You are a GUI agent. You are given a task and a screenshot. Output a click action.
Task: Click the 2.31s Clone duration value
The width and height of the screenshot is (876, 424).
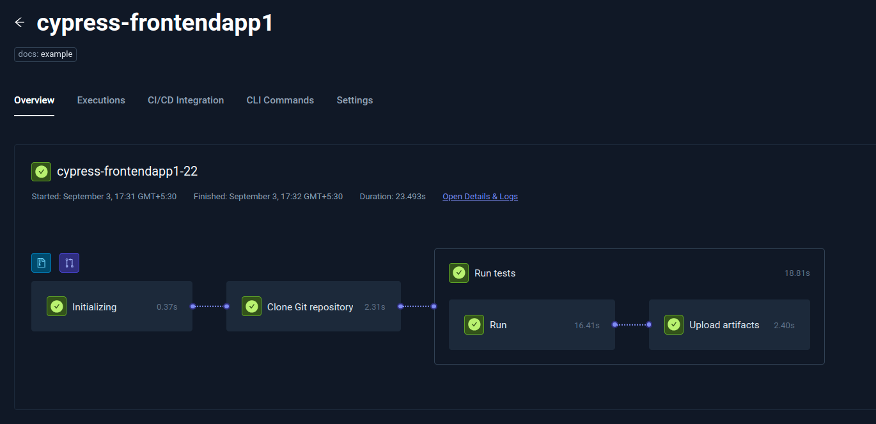pos(375,307)
